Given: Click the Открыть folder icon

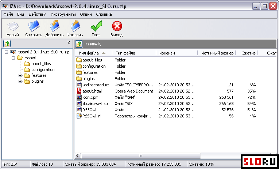Looking at the screenshot, I should (x=34, y=26).
